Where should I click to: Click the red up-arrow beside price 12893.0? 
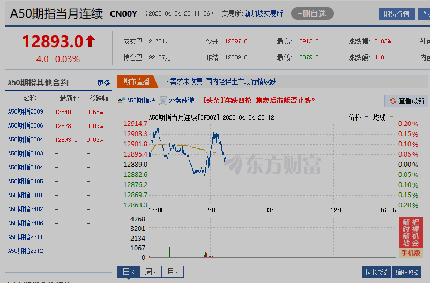pyautogui.click(x=90, y=41)
